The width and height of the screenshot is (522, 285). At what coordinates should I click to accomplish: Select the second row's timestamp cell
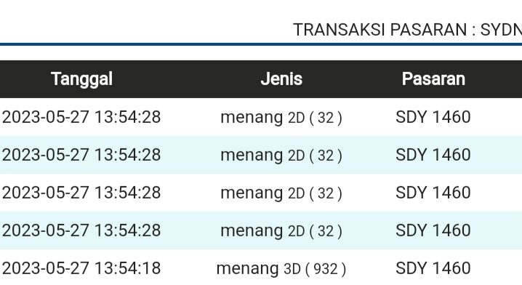pos(81,155)
